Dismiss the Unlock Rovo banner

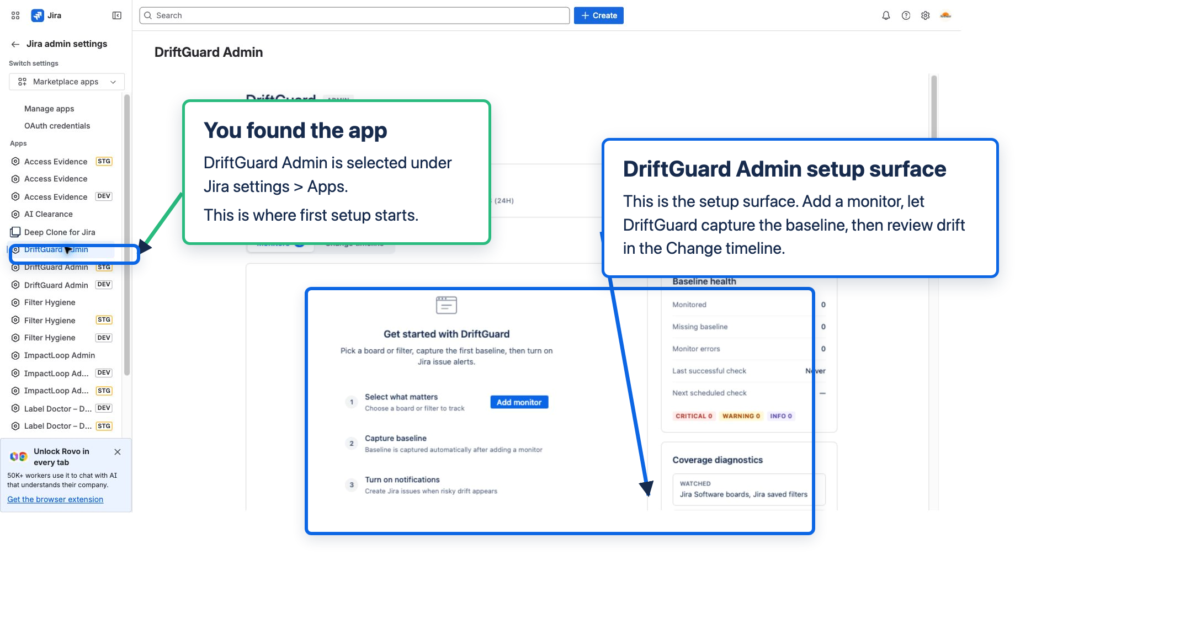[118, 452]
